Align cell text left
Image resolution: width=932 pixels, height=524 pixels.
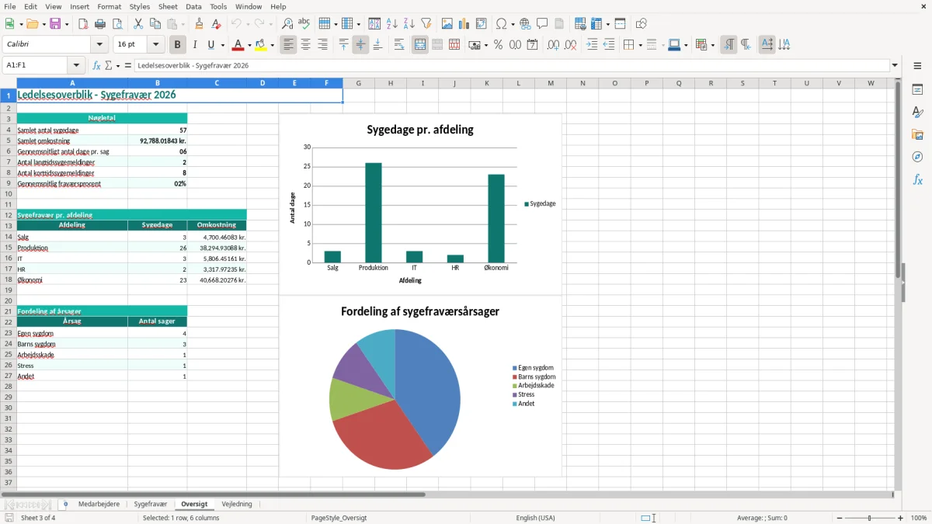click(289, 45)
